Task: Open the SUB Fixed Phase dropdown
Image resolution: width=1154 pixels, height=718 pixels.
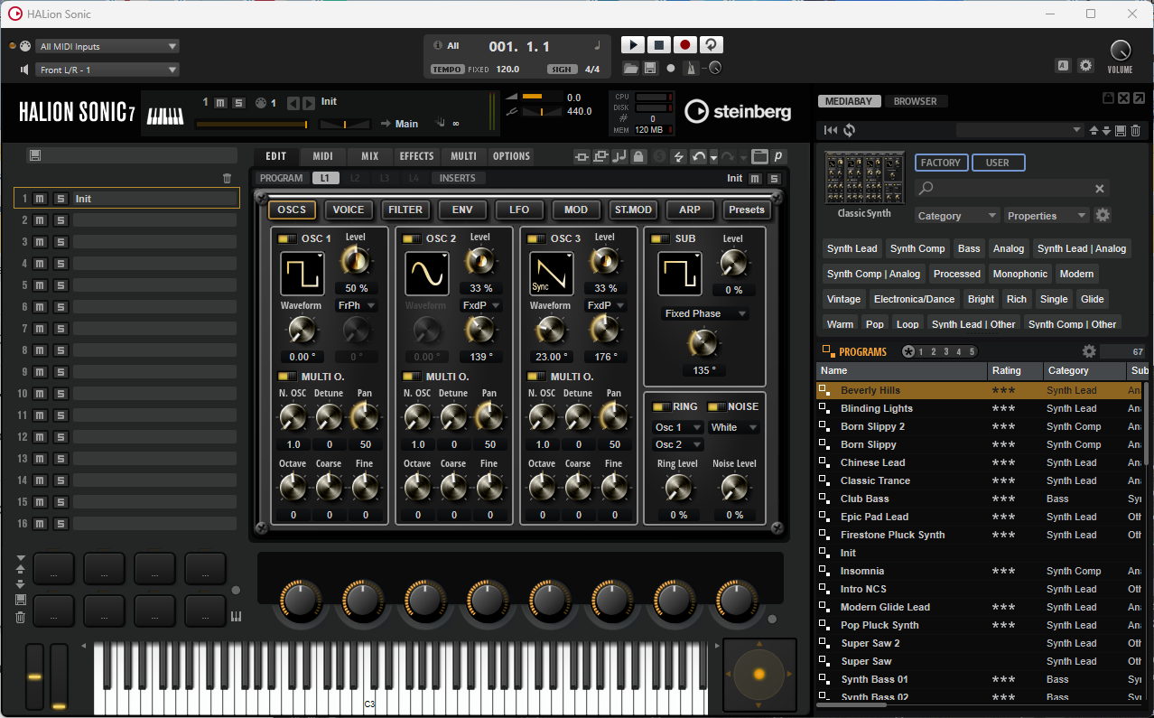Action: [704, 313]
